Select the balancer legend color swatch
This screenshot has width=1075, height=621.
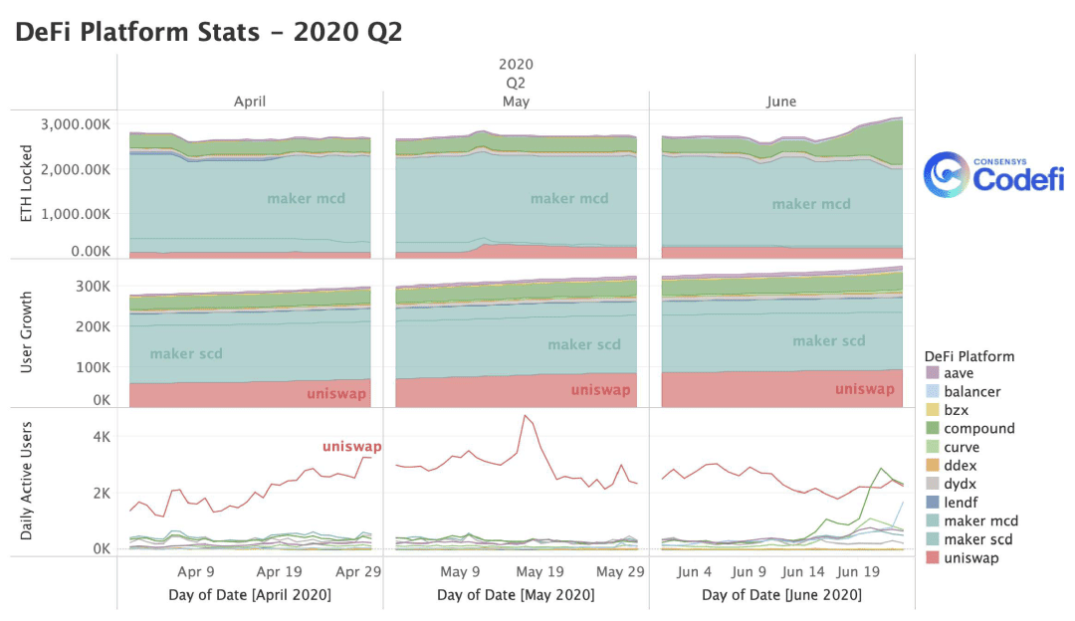coord(933,391)
